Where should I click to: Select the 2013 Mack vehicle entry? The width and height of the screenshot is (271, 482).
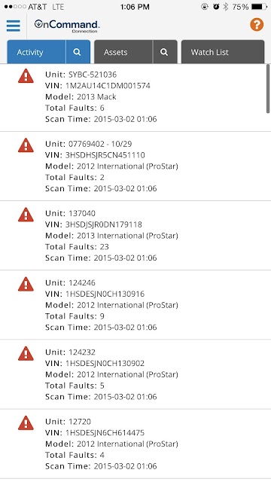pyautogui.click(x=134, y=97)
